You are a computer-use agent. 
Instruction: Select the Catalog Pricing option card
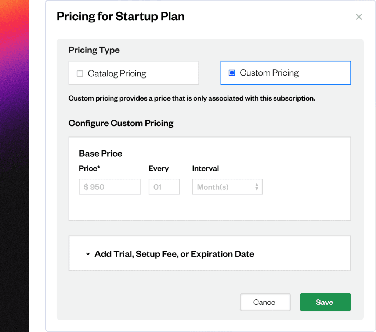(x=134, y=73)
